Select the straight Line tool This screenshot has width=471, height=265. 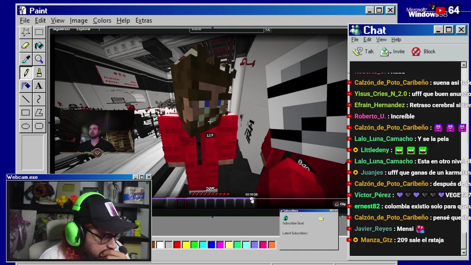pos(25,99)
